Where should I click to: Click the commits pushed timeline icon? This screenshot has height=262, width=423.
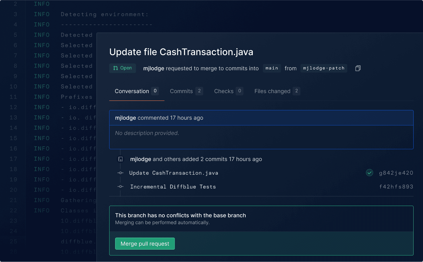(x=121, y=159)
